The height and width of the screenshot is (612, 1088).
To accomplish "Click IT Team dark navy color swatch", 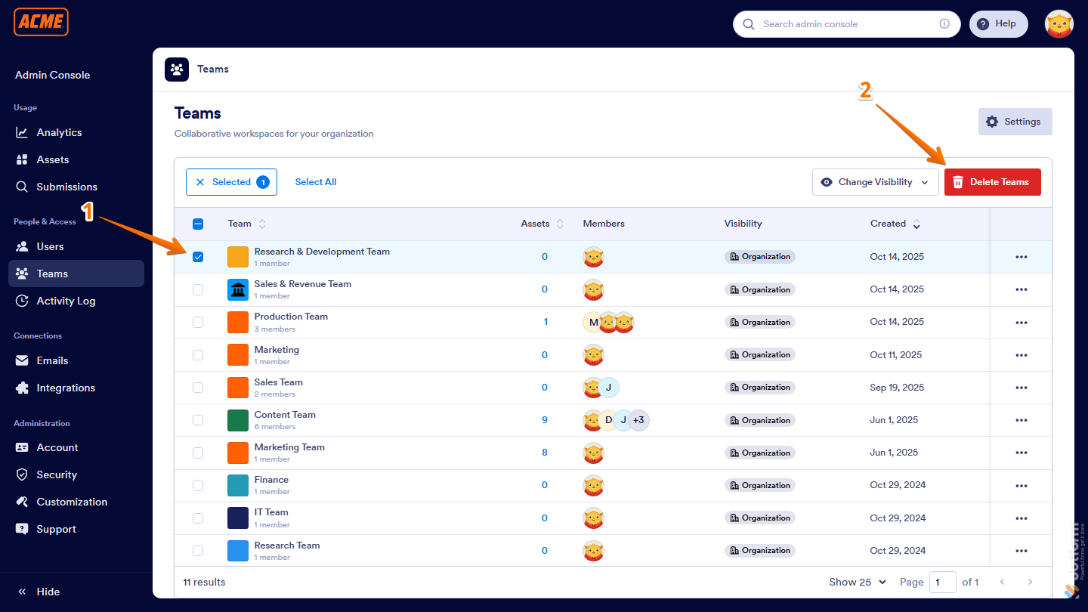I will (238, 518).
